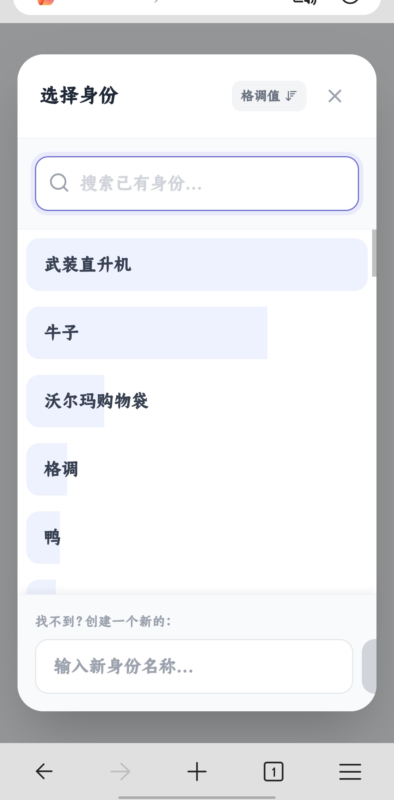Select the 鸭 identity
This screenshot has height=800, width=394.
pyautogui.click(x=52, y=538)
